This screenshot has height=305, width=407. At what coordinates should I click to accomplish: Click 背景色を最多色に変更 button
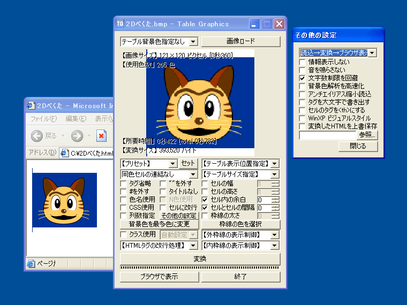coord(160,224)
